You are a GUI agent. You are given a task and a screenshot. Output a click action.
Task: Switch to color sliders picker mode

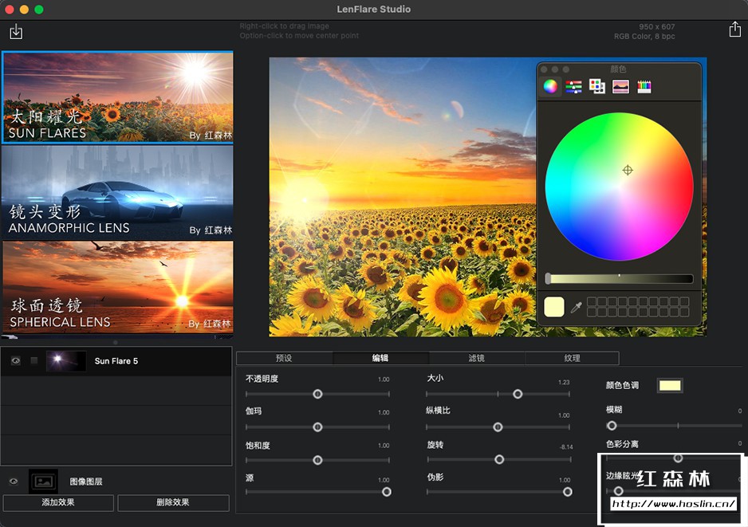coord(573,86)
